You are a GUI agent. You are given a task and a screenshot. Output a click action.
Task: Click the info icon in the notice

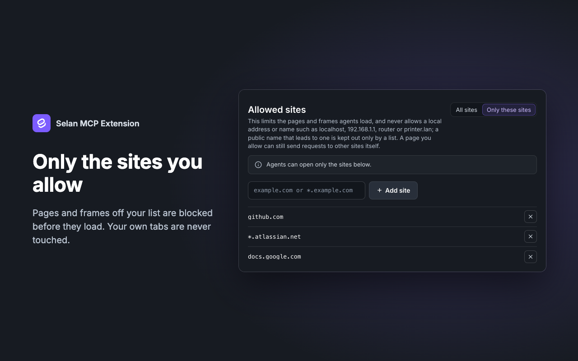click(x=258, y=165)
